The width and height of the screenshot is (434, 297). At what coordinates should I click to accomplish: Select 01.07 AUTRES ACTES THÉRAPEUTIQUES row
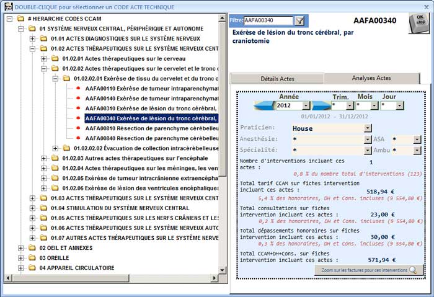tap(135, 238)
